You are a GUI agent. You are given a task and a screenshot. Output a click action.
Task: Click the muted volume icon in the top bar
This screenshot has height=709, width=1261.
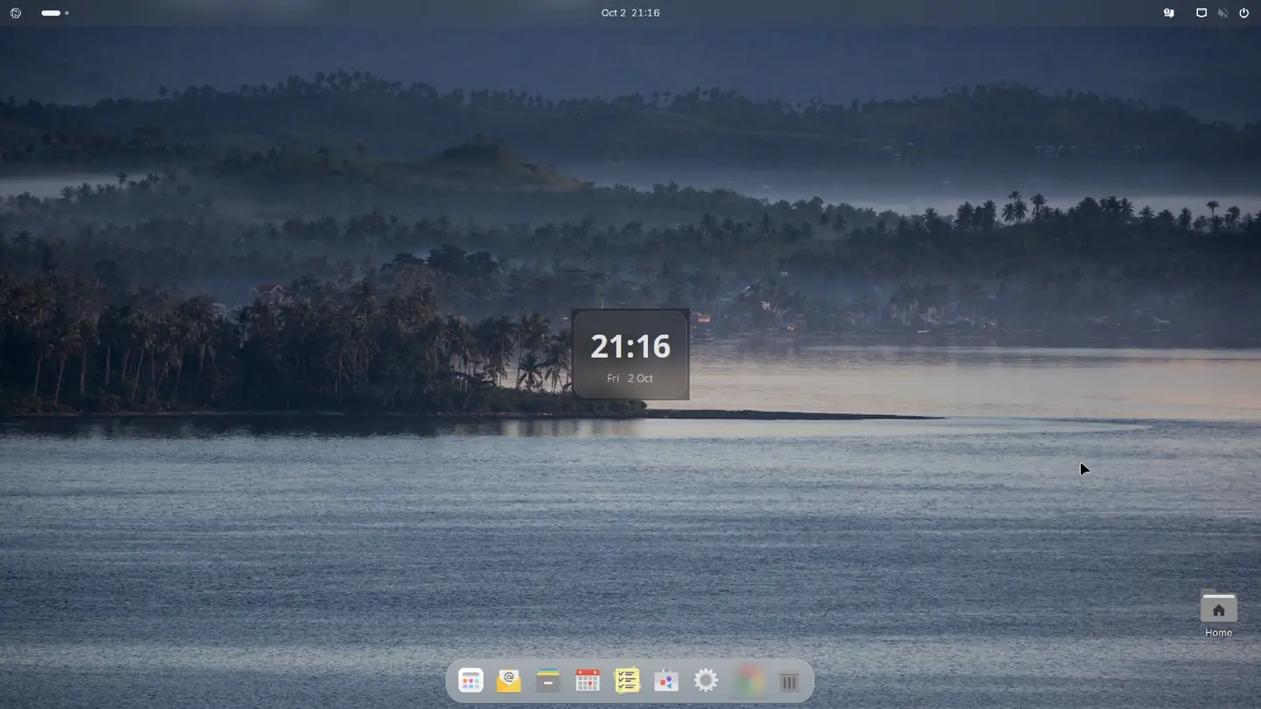pyautogui.click(x=1222, y=13)
